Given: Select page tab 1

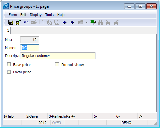Looking at the screenshot, I should tap(7, 30).
